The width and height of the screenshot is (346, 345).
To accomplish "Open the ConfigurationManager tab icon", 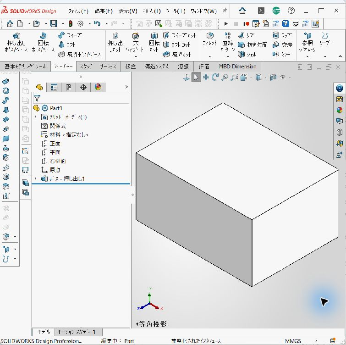I will pyautogui.click(x=68, y=87).
